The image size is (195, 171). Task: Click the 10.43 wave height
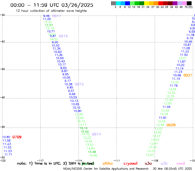pyautogui.click(x=61, y=61)
